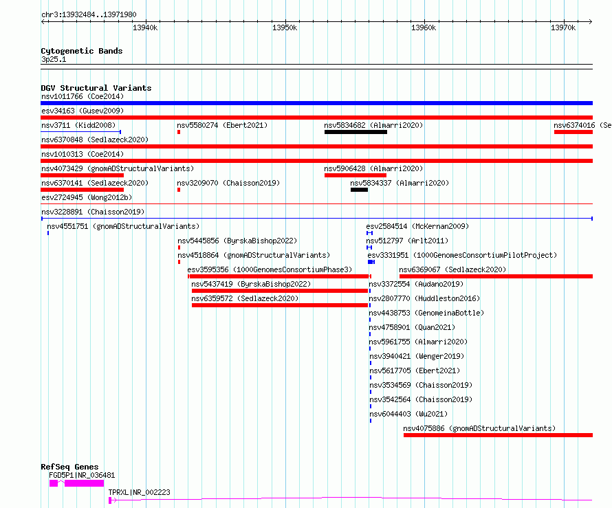Screen dimensions: 612x508
Task: Click nsv4551751 (gnomADStructuralVariants) label
Action: [x=123, y=226]
